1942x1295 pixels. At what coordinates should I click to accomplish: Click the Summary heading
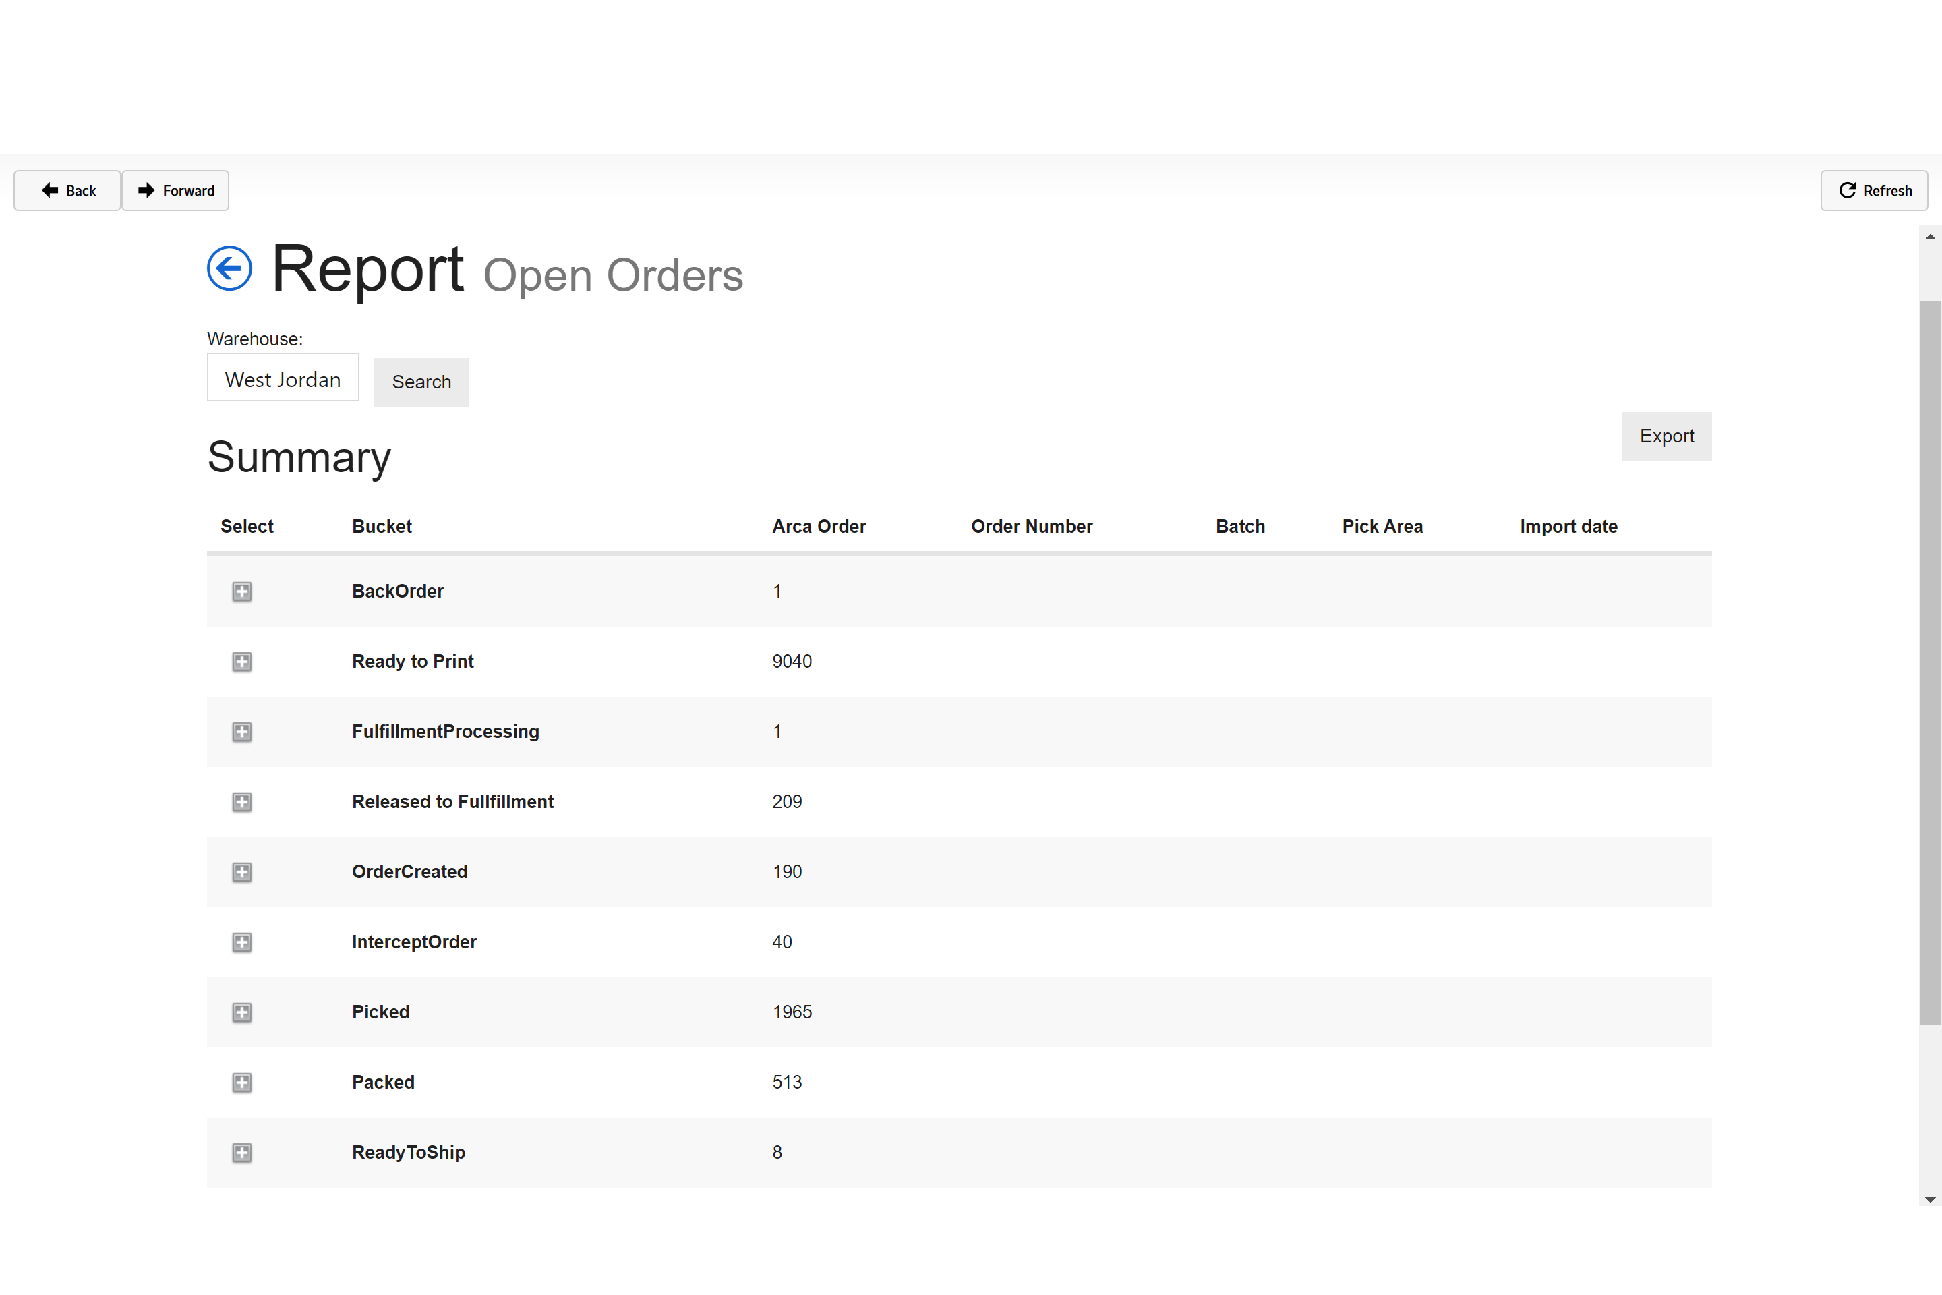299,457
